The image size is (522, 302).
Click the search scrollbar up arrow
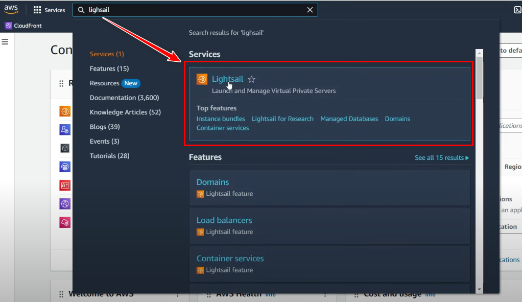480,53
